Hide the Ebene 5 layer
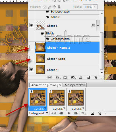Screen dimensions: 116x132 coord(32,25)
